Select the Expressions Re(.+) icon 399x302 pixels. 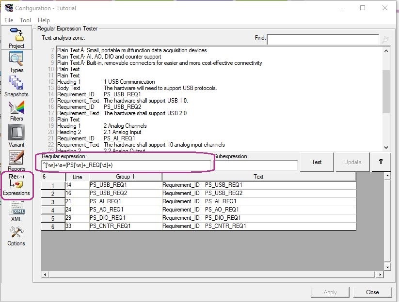(16, 181)
